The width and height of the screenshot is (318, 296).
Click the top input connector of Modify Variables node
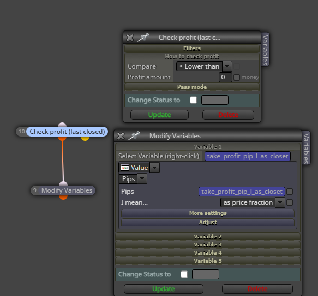63,184
